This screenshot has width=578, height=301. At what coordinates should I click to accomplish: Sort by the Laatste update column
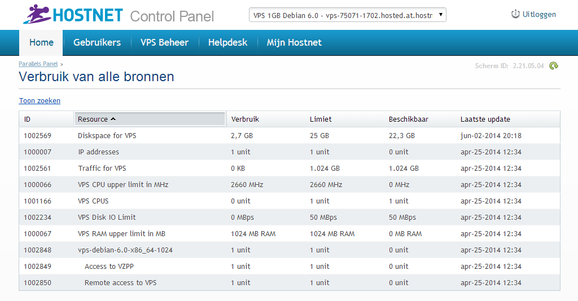coord(485,119)
